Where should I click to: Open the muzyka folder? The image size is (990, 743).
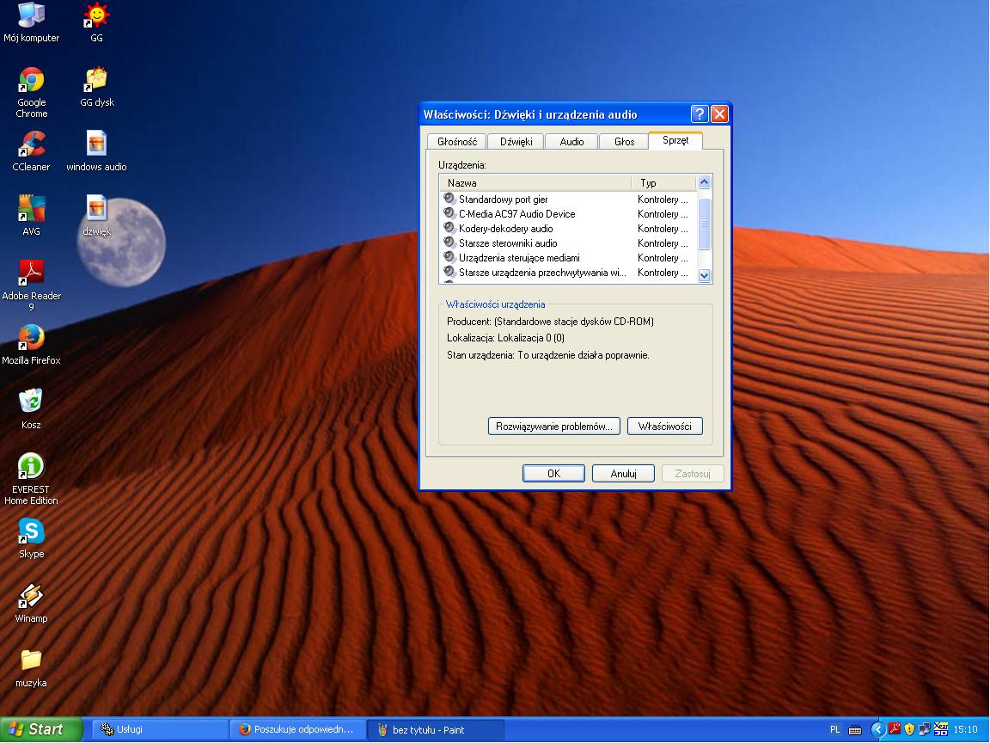point(31,668)
